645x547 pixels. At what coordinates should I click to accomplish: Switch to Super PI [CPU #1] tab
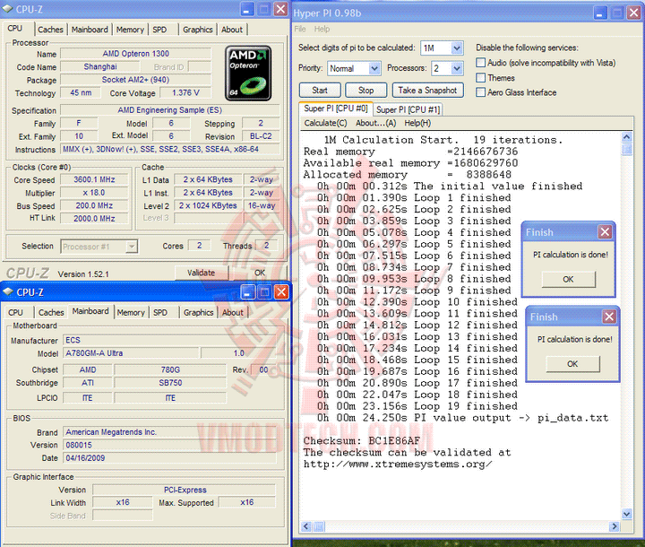tap(408, 109)
